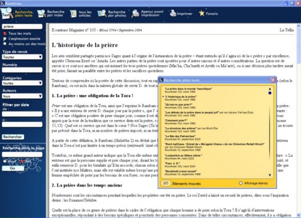Click the Numéro input field
This screenshot has height=218, width=301.
(x=22, y=70)
